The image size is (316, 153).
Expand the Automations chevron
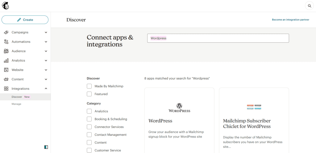click(x=46, y=42)
